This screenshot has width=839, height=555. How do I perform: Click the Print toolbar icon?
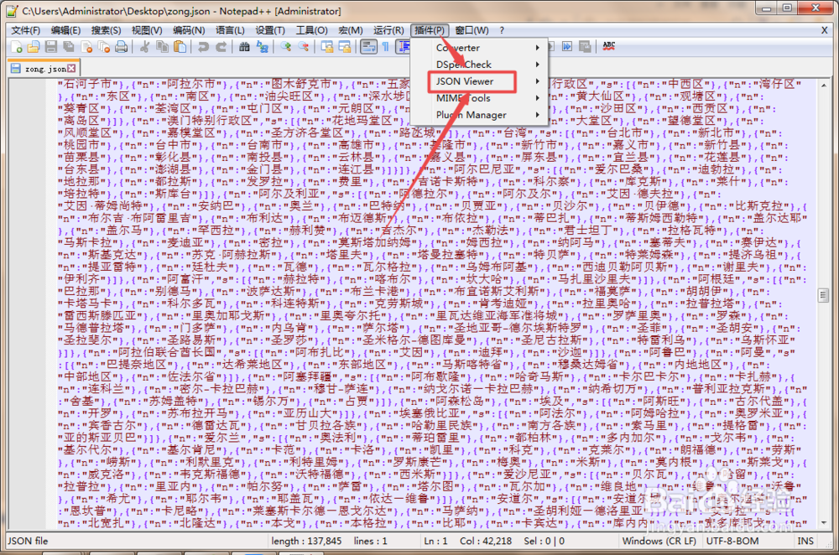(x=122, y=47)
